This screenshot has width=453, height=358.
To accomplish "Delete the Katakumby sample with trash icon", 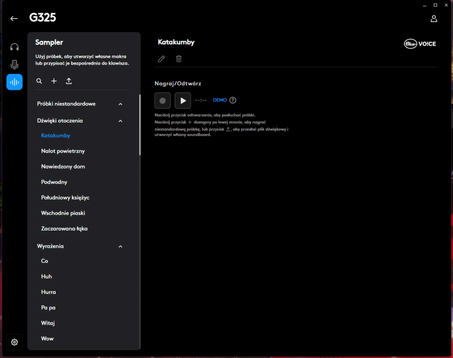I will point(179,59).
